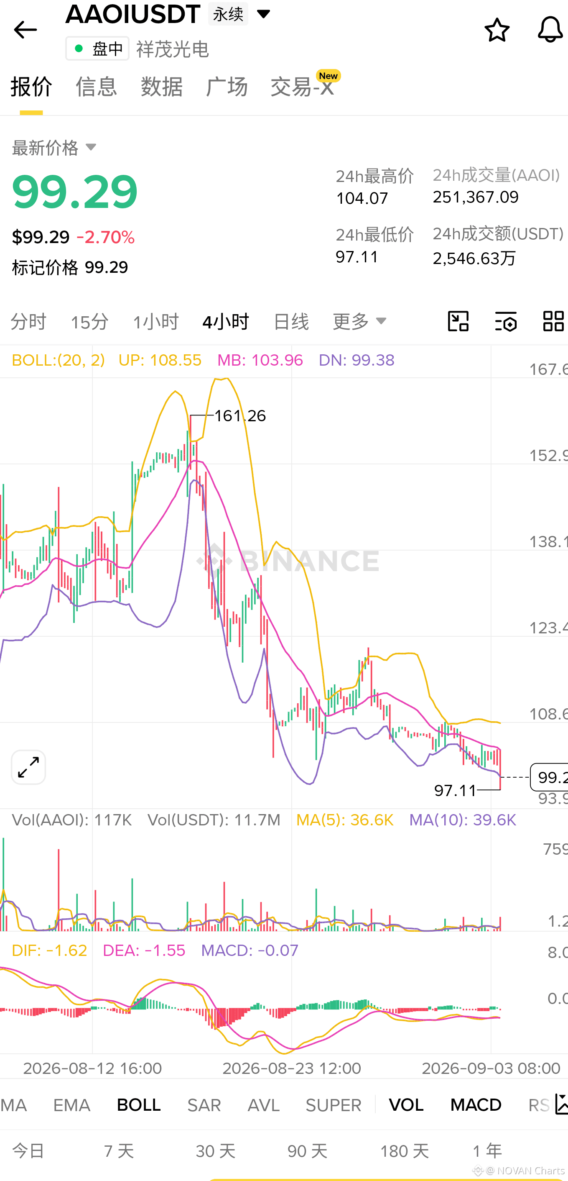Open price alert bell icon
Screen dimensions: 568x1181
point(550,30)
